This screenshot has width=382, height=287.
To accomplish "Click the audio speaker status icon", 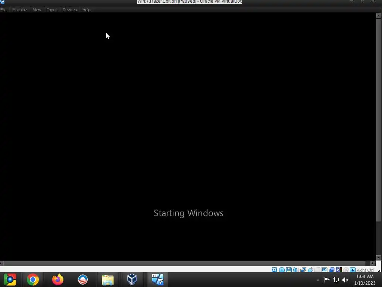I will pyautogui.click(x=296, y=270).
